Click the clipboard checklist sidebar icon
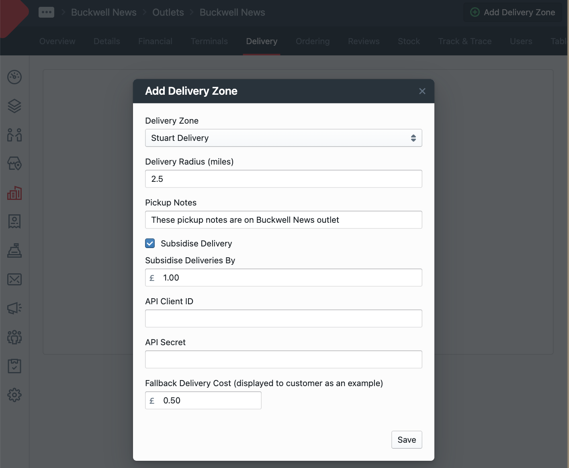Screen dimensions: 569x468 click(x=14, y=366)
